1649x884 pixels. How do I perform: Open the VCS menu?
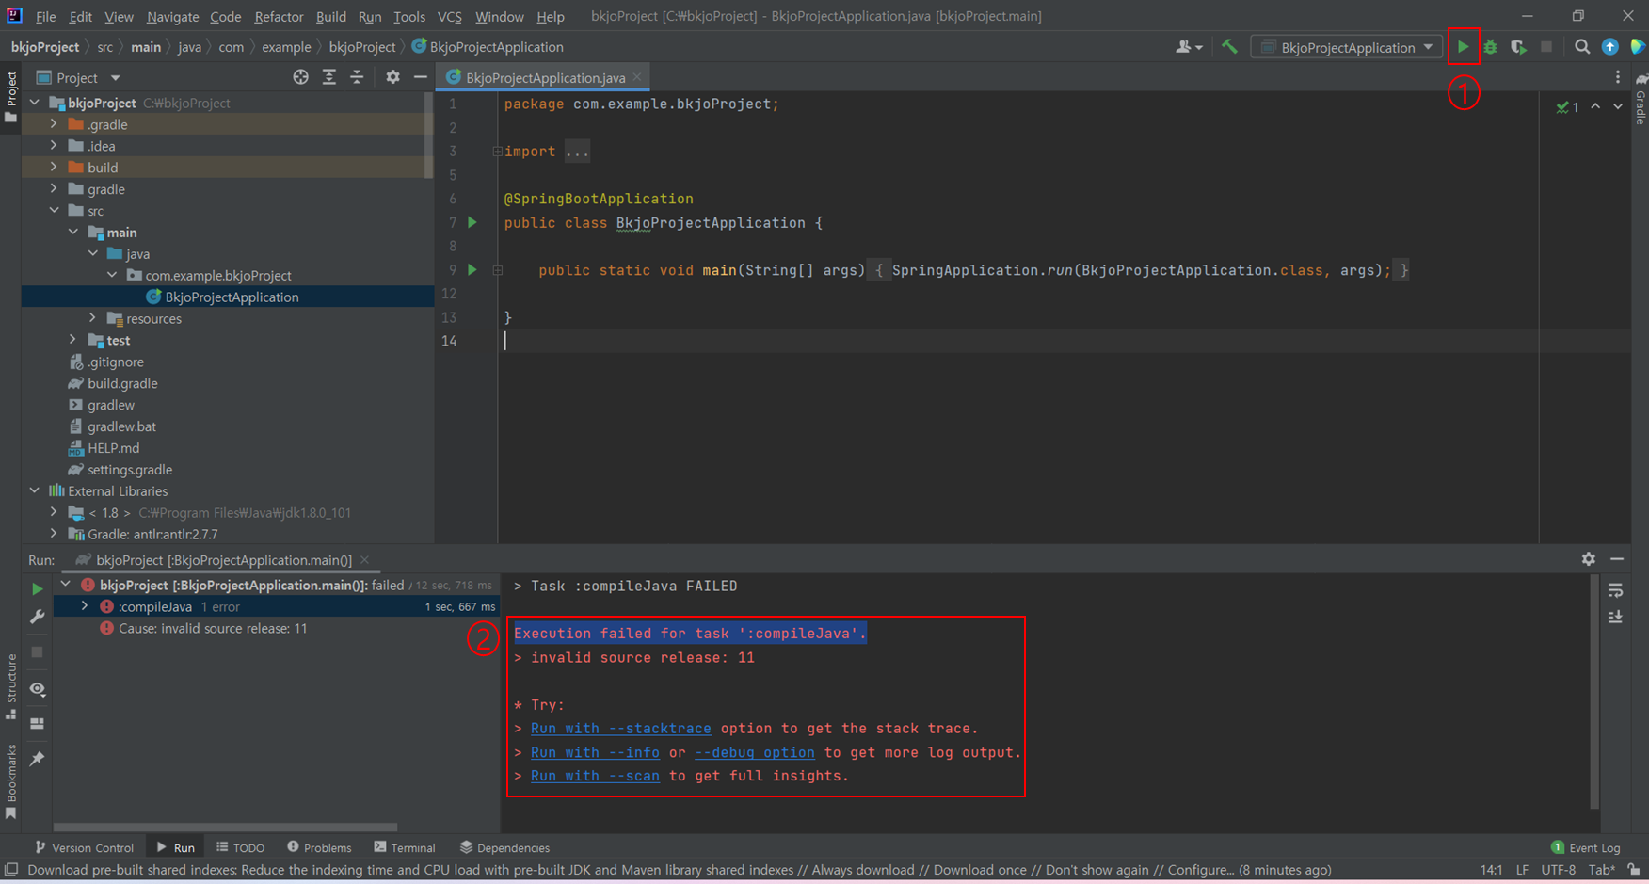(x=450, y=16)
